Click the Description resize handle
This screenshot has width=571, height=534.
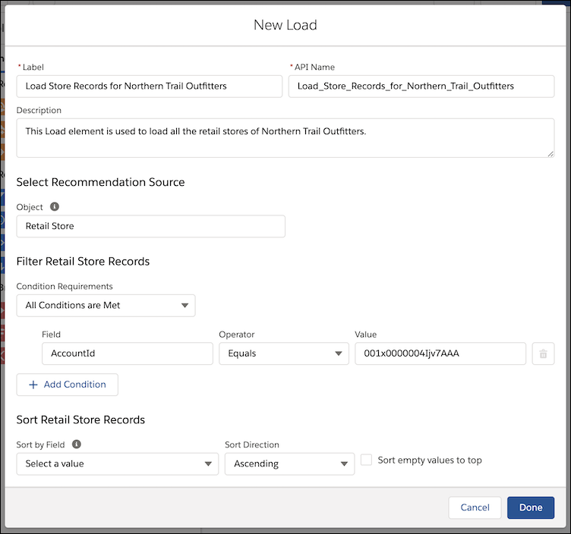(x=550, y=153)
